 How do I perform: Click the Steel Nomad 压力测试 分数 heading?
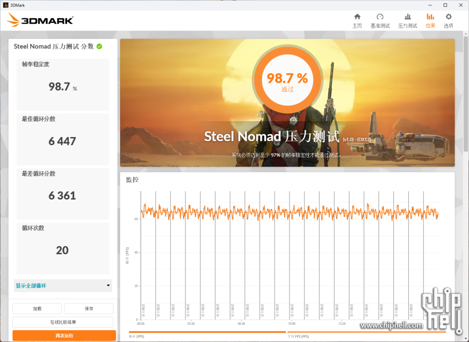click(54, 46)
